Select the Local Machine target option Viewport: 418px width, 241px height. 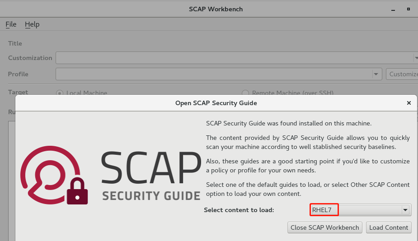coord(59,93)
